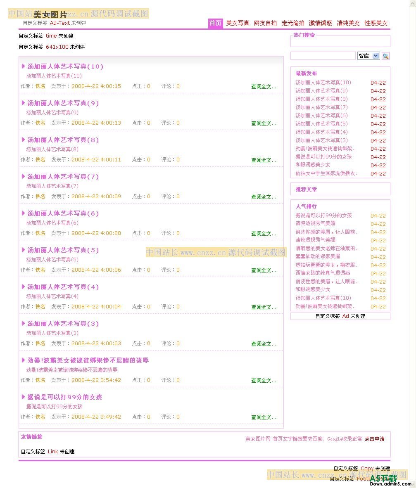Open article title 汤加丽人体艺术写真(6)

(x=63, y=213)
